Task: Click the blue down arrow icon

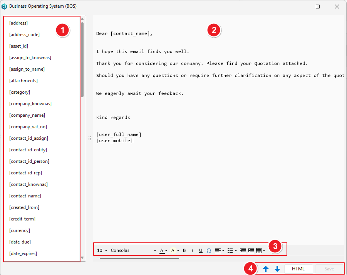Action: pyautogui.click(x=277, y=269)
